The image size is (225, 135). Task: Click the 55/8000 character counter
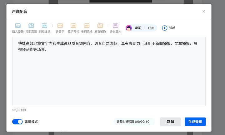(19, 110)
